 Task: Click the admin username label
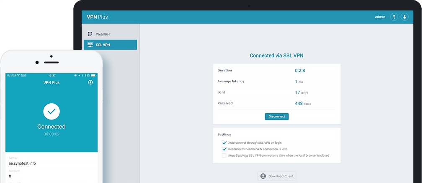[x=380, y=17]
